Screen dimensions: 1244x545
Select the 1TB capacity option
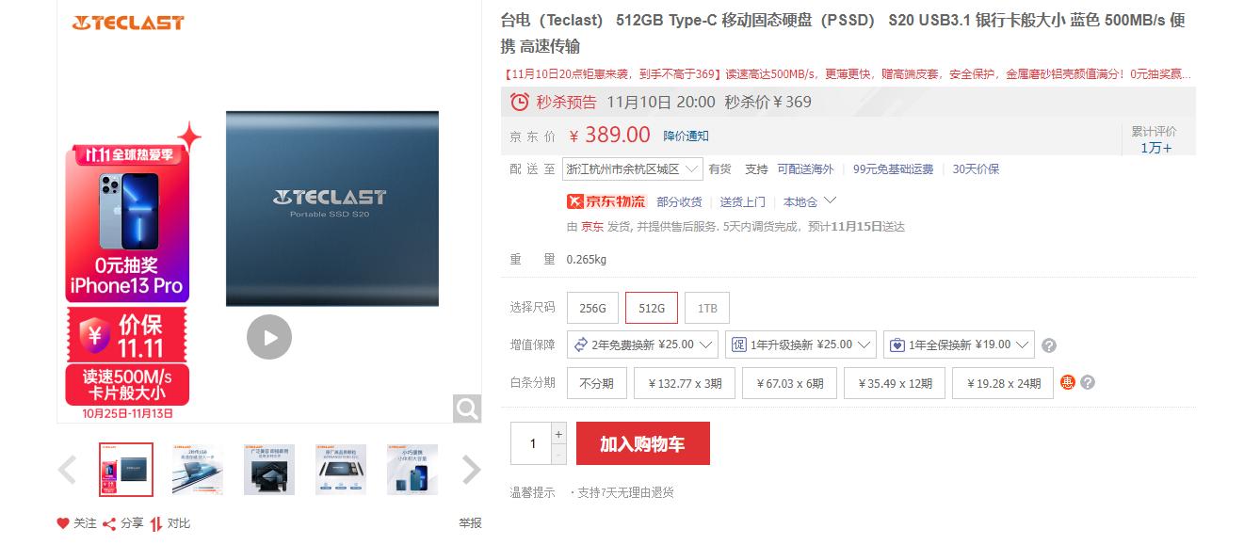[x=707, y=308]
